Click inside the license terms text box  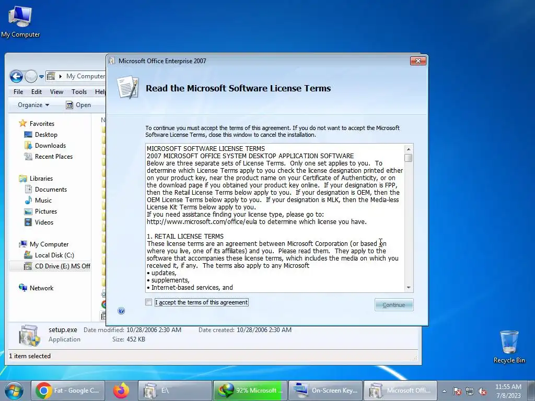275,218
